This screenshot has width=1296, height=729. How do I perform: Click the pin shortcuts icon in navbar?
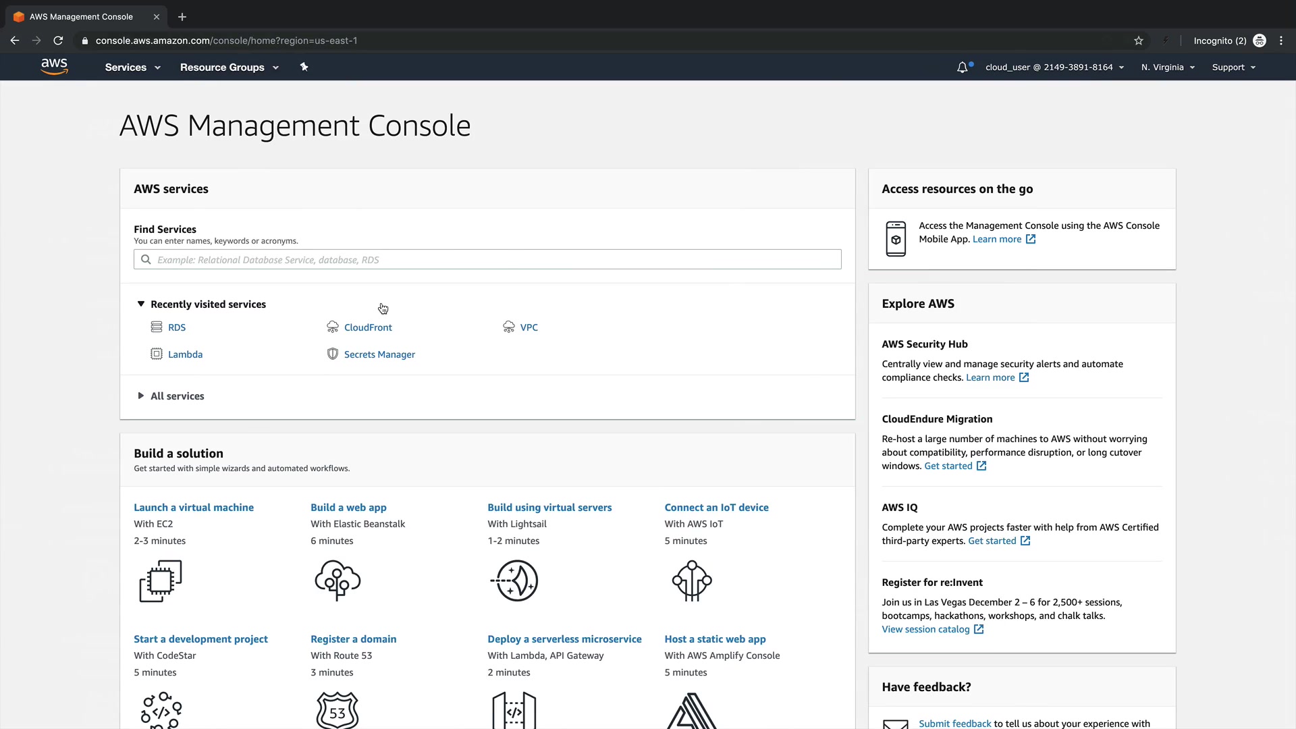304,67
